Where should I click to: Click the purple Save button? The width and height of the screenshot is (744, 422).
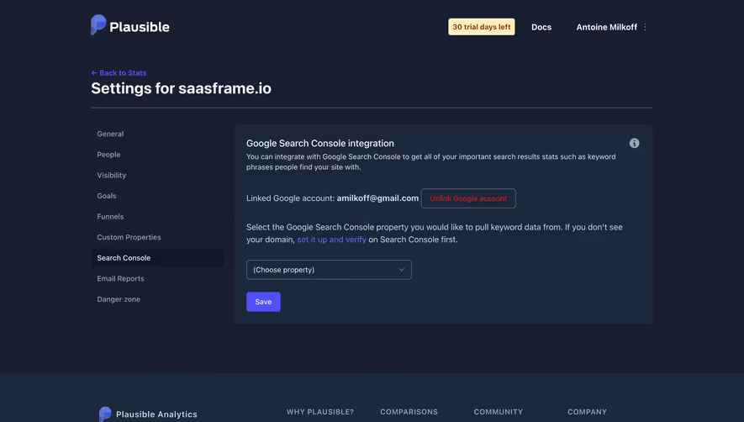click(x=263, y=302)
